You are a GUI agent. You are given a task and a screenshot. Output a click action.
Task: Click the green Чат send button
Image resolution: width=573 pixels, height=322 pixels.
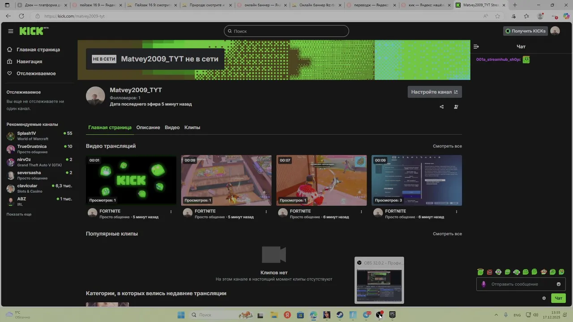pyautogui.click(x=558, y=298)
